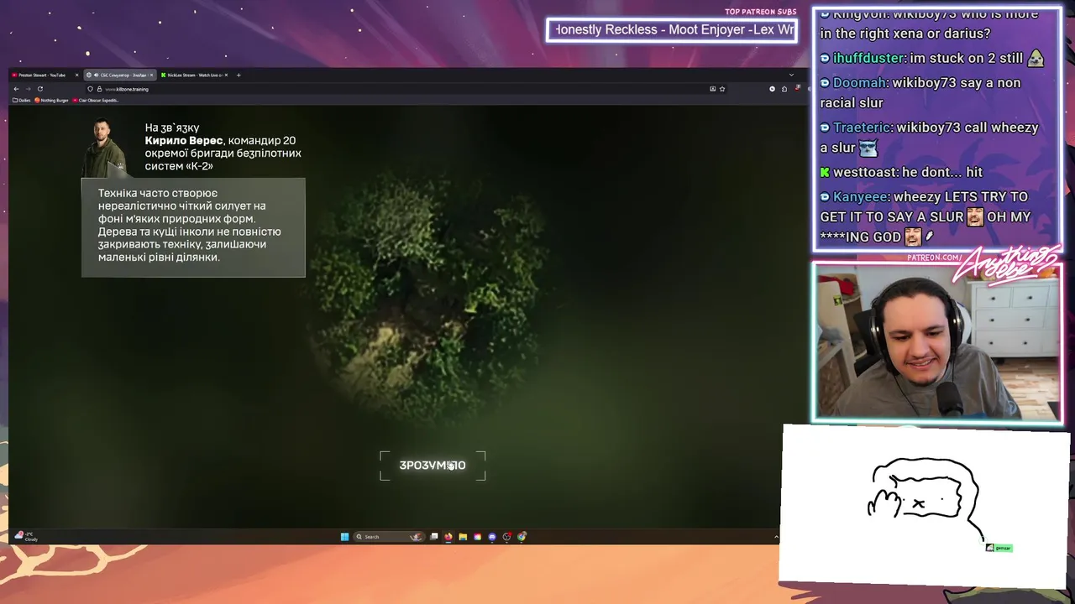Switch to the Preston Stewart YouTube tab
Image resolution: width=1075 pixels, height=604 pixels.
coord(44,75)
